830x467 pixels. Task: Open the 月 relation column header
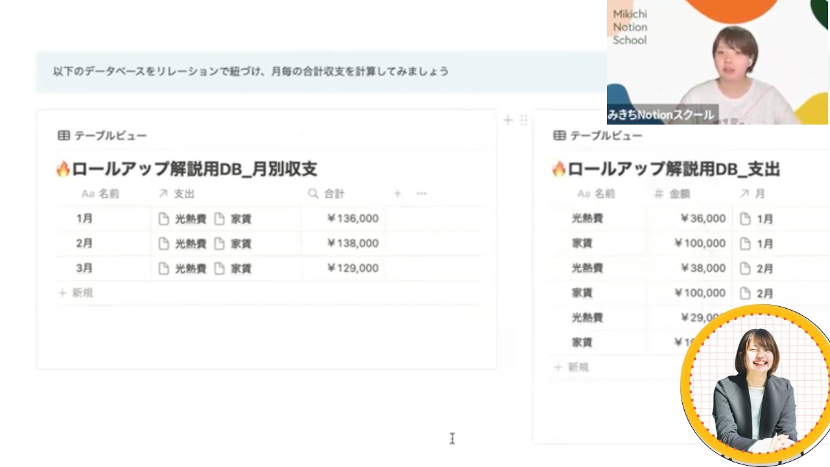[x=752, y=193]
